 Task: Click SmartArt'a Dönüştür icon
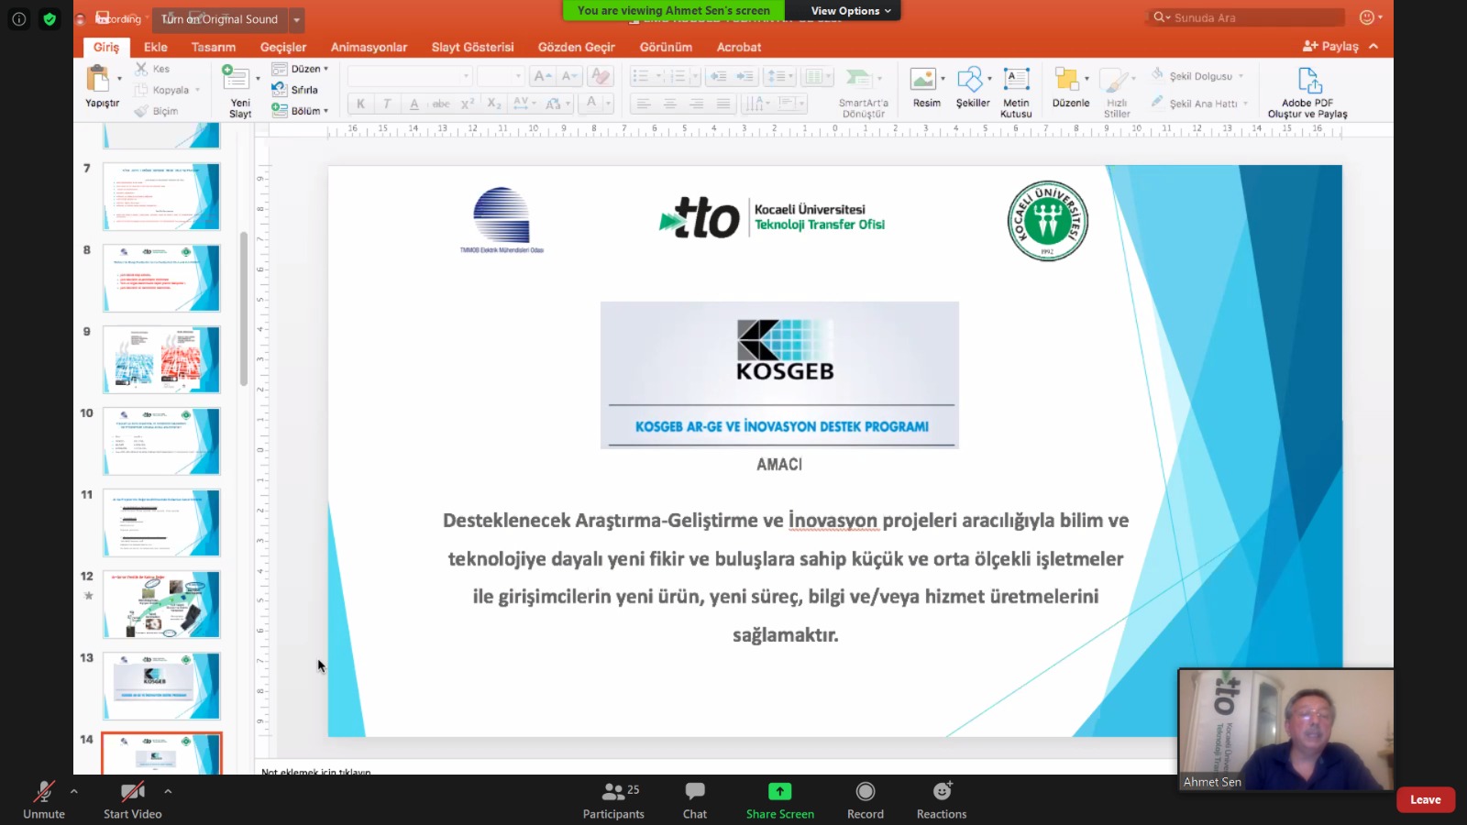pyautogui.click(x=858, y=79)
